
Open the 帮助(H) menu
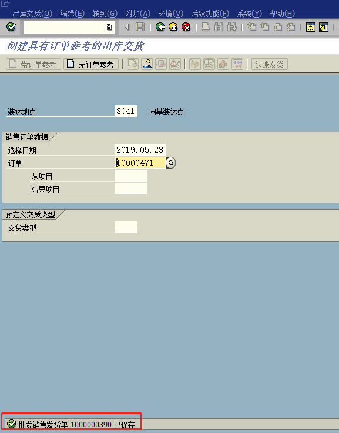coord(282,14)
